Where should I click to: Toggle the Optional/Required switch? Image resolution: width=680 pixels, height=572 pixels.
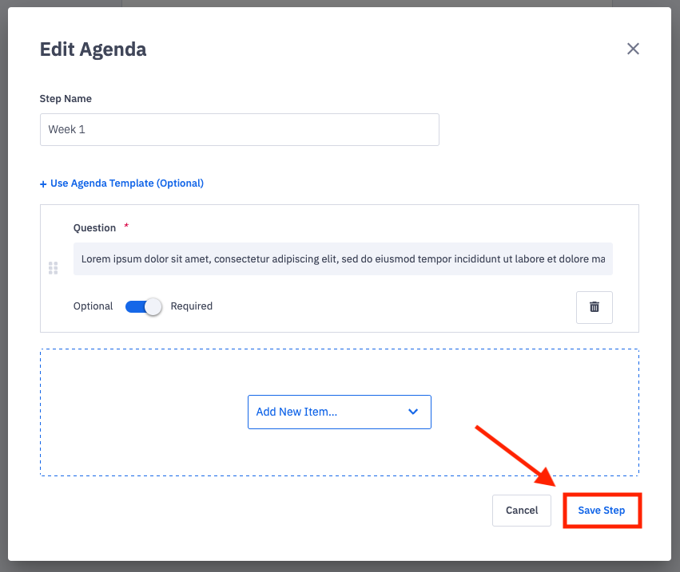coord(144,306)
